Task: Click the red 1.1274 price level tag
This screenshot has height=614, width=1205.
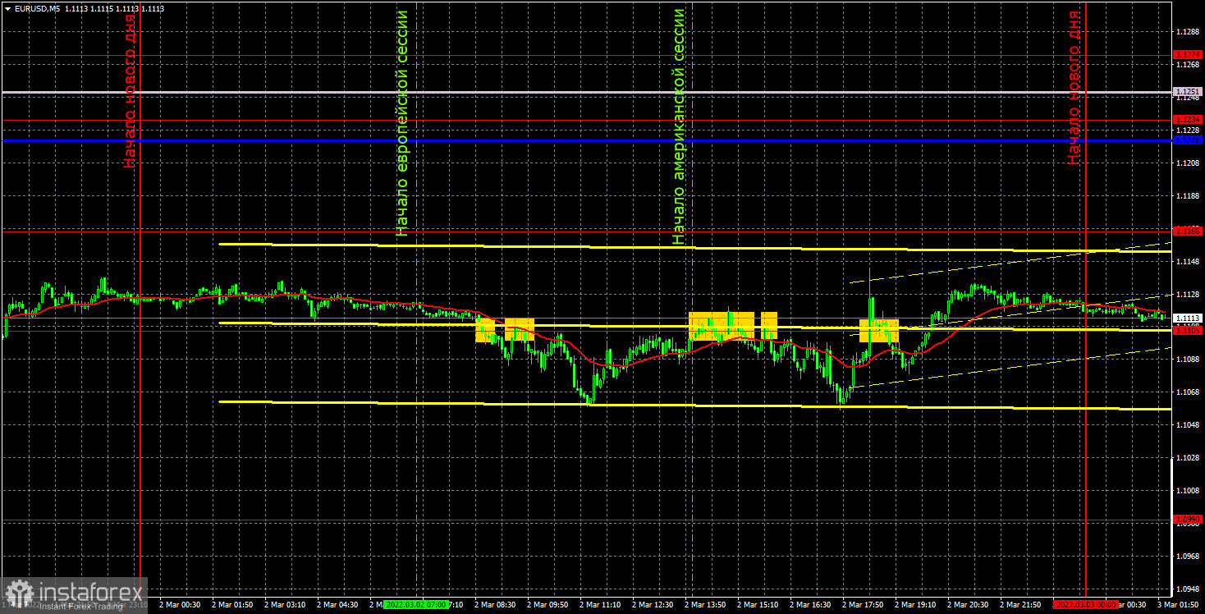Action: (x=1188, y=55)
